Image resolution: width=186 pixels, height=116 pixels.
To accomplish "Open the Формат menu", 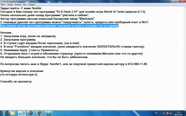I will pos(18,5).
